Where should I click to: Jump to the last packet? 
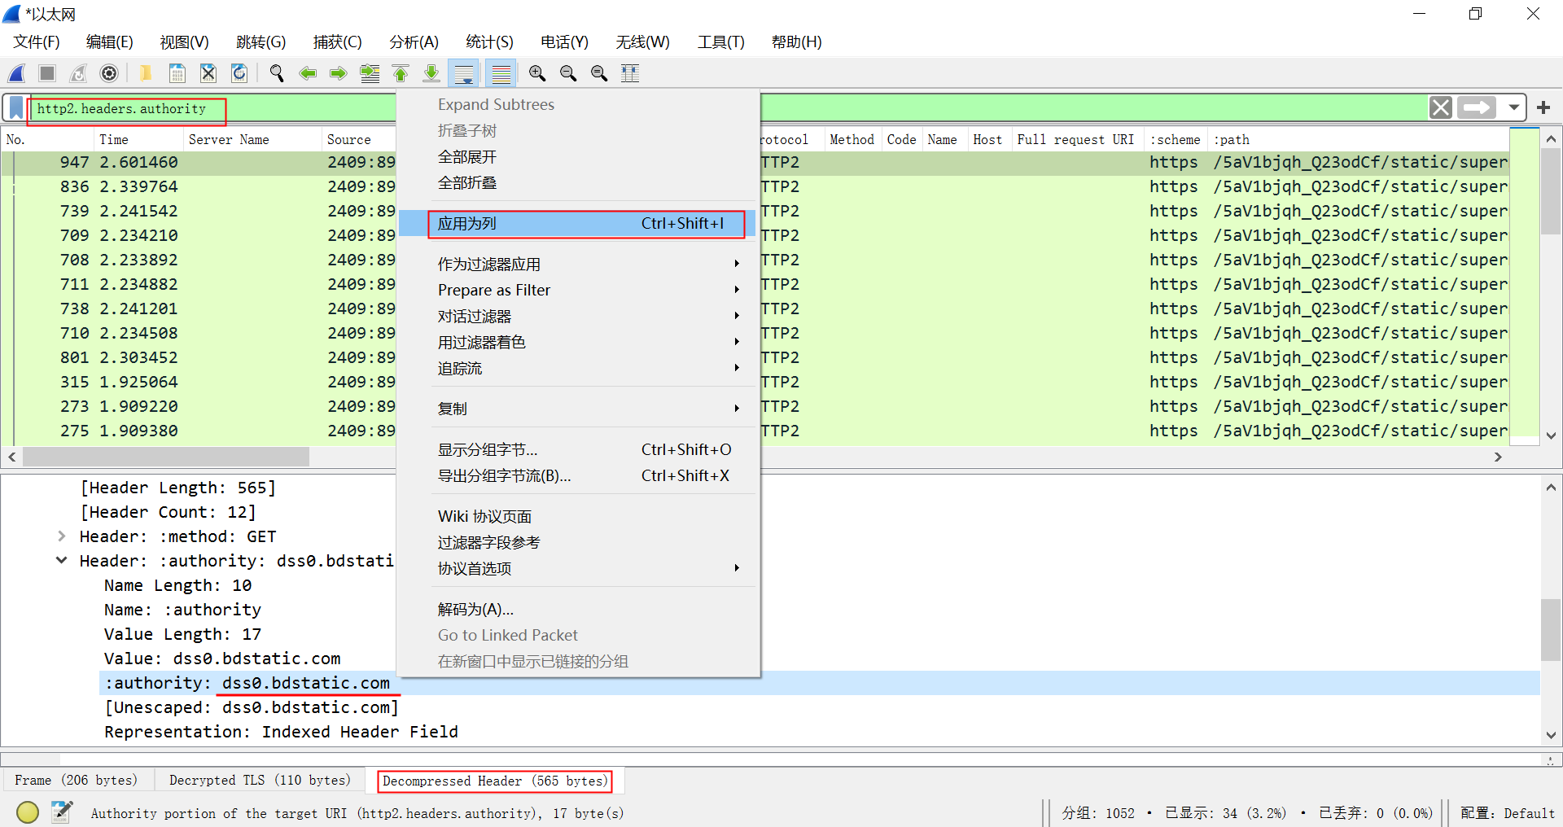[x=431, y=73]
